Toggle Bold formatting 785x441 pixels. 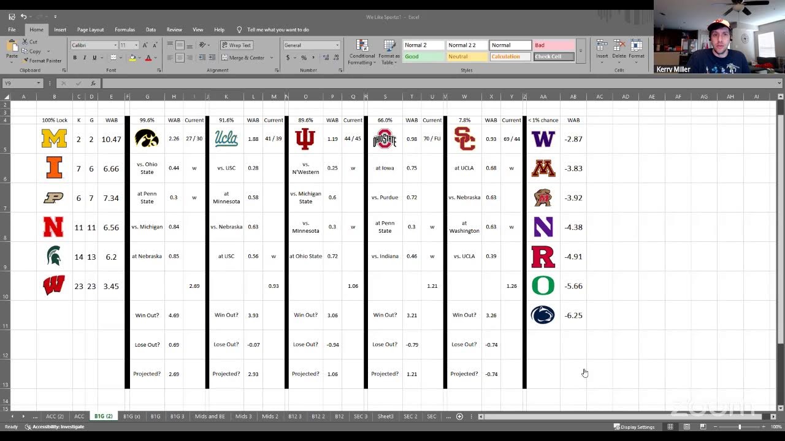[x=75, y=58]
